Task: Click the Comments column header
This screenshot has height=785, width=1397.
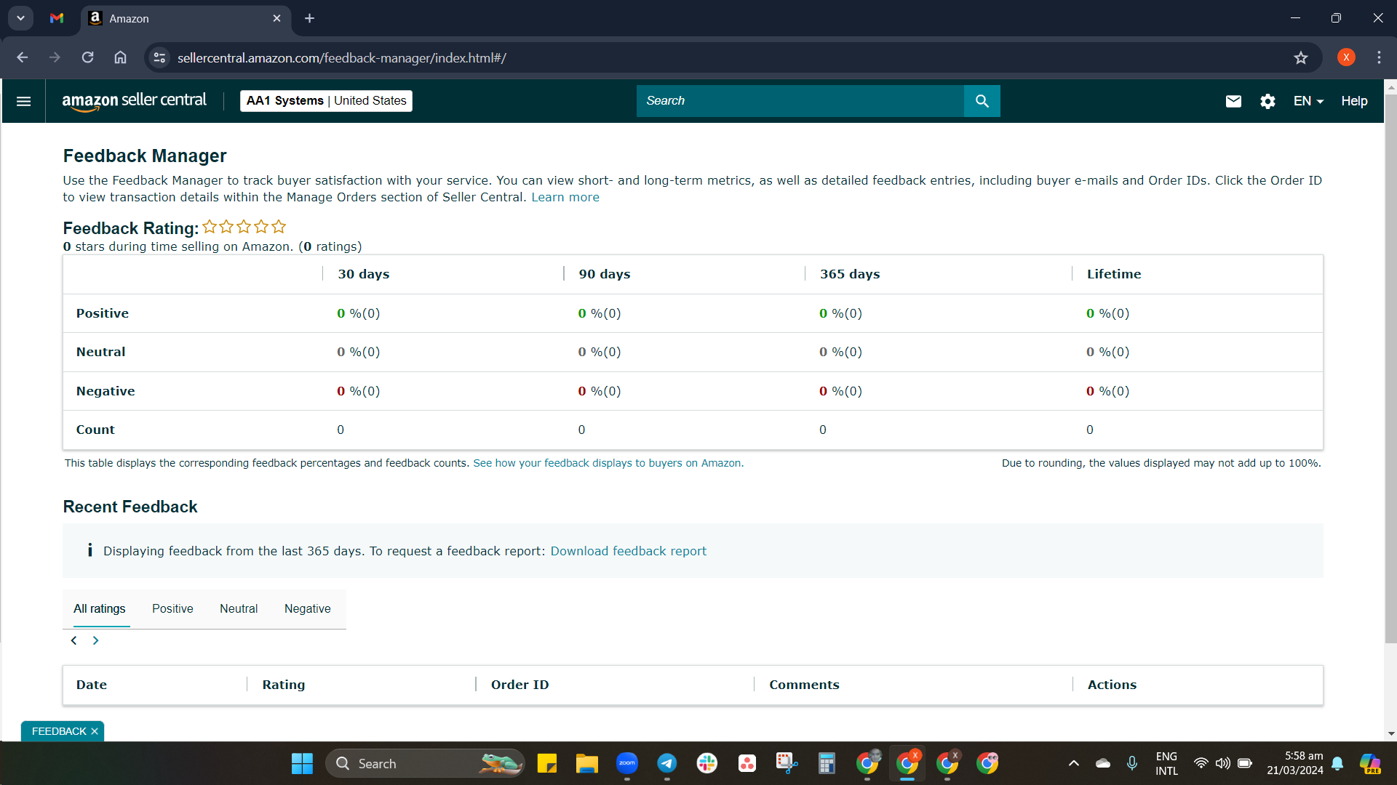Action: (804, 685)
